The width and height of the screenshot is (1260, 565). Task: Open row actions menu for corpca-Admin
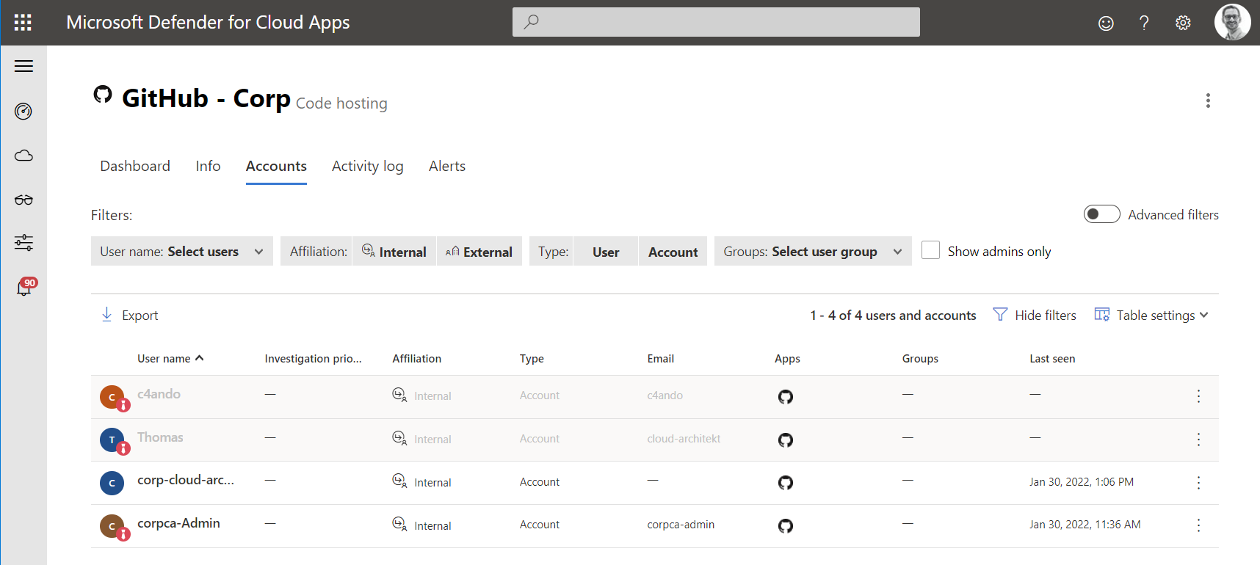1198,525
